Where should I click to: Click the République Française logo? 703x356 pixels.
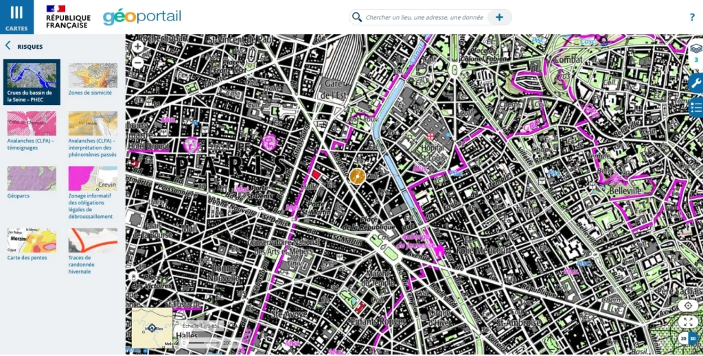(68, 17)
